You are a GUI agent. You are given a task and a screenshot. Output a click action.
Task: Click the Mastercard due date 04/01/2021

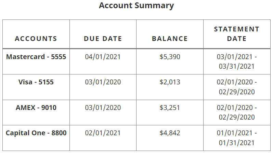(103, 57)
